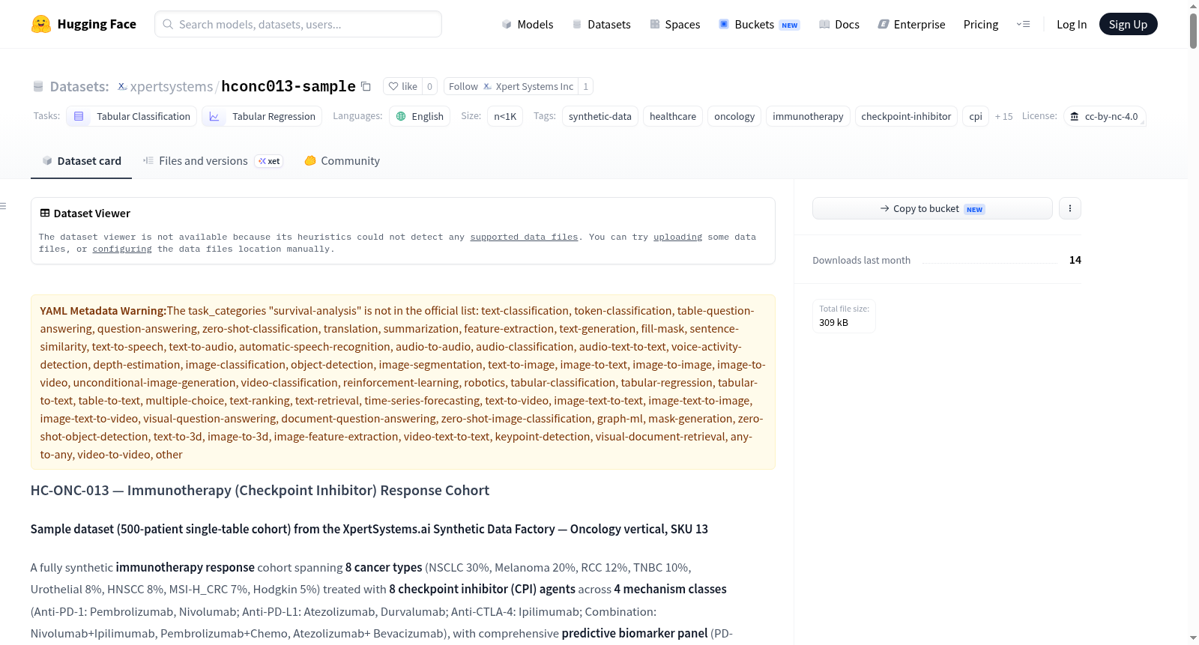This screenshot has height=645, width=1199.
Task: Click the hconc013-sample dataset title
Action: [289, 86]
